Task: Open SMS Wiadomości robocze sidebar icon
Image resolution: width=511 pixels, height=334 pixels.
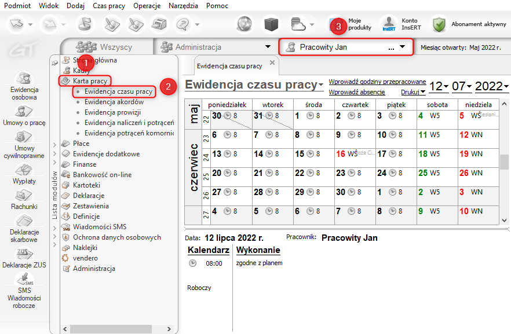Action: click(24, 291)
